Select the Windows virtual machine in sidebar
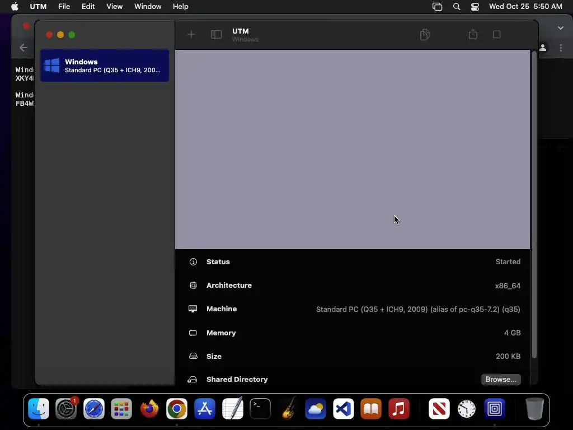 click(105, 66)
